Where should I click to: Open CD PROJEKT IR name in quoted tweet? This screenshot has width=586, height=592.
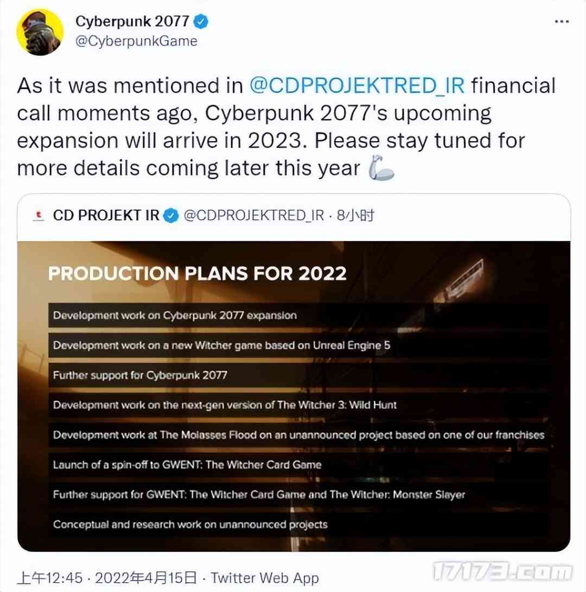(106, 216)
